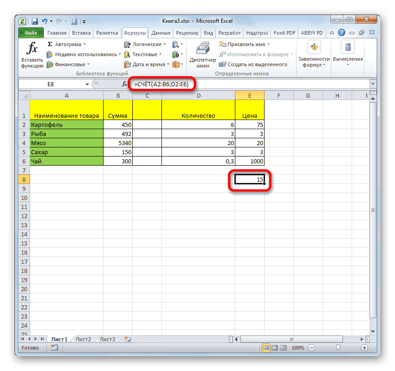Viewport: 395px width, 371px height.
Task: Select the cell containing Картофель
Action: (66, 124)
